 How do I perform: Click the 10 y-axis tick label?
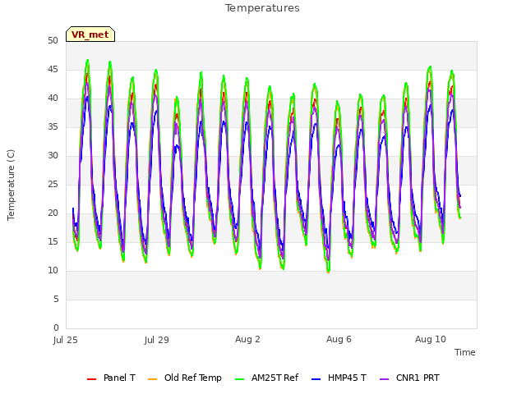coord(53,271)
